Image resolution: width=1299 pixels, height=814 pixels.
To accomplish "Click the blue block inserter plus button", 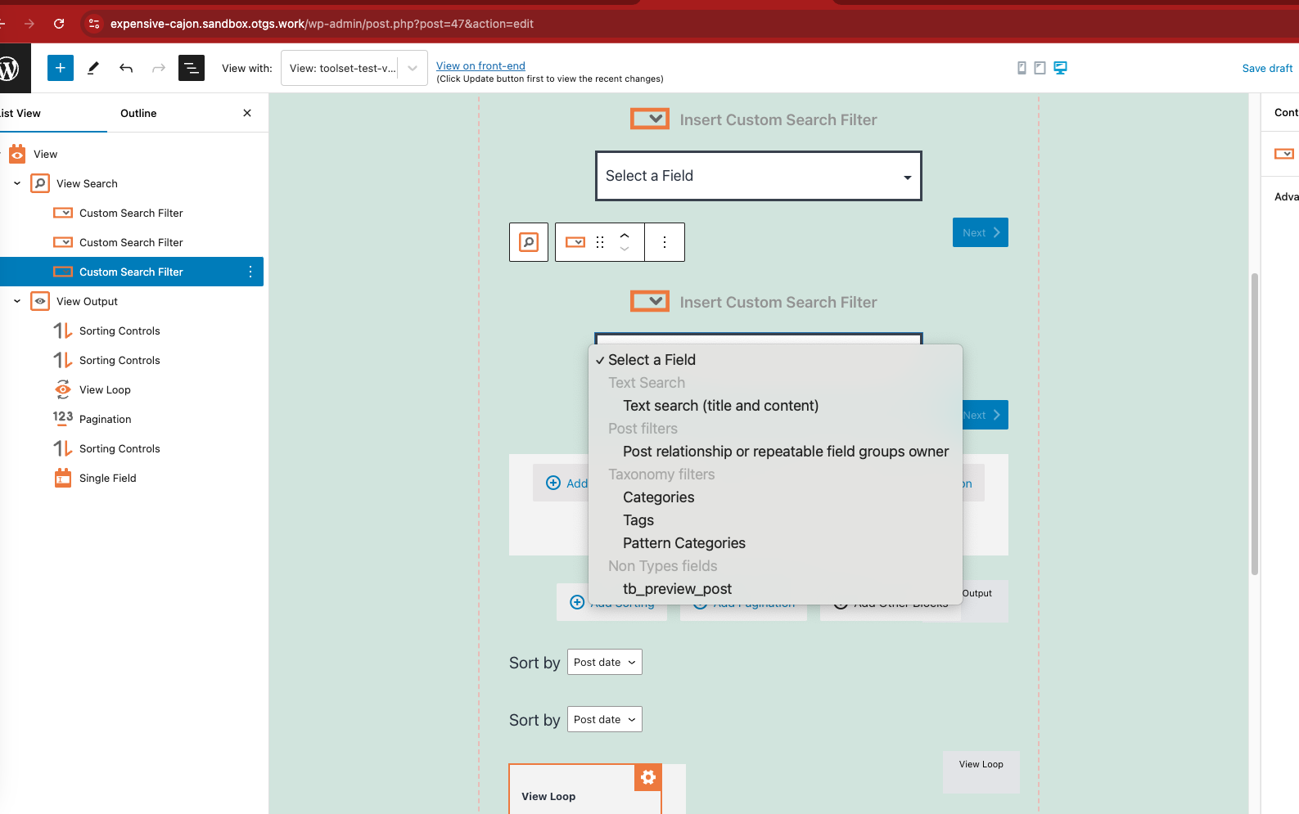I will (x=61, y=68).
